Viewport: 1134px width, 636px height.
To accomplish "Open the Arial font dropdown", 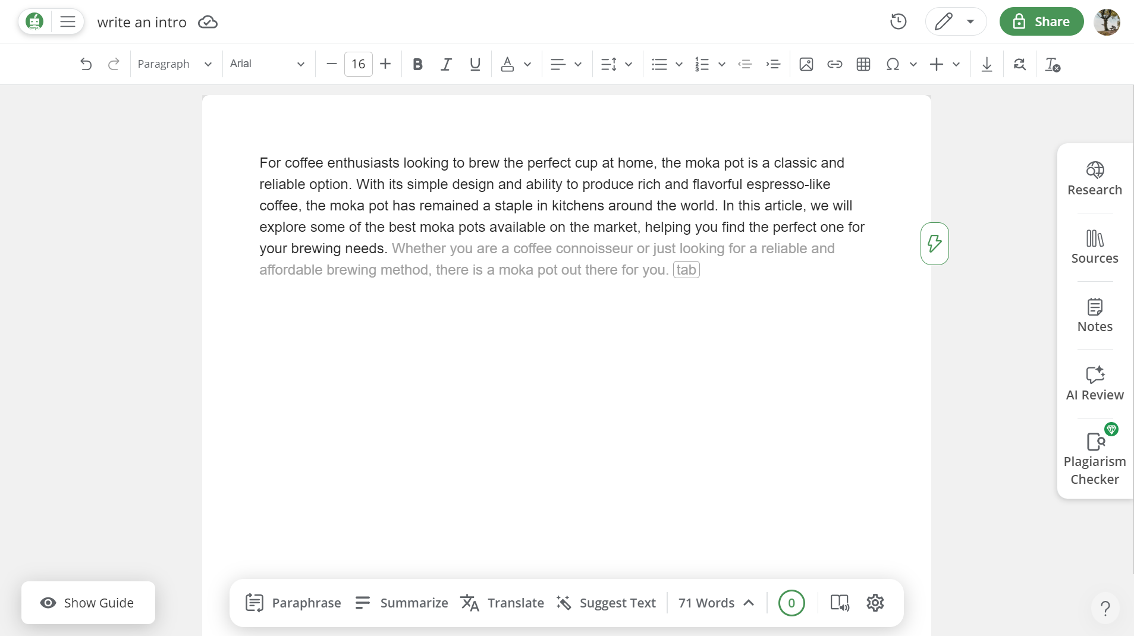I will coord(267,64).
